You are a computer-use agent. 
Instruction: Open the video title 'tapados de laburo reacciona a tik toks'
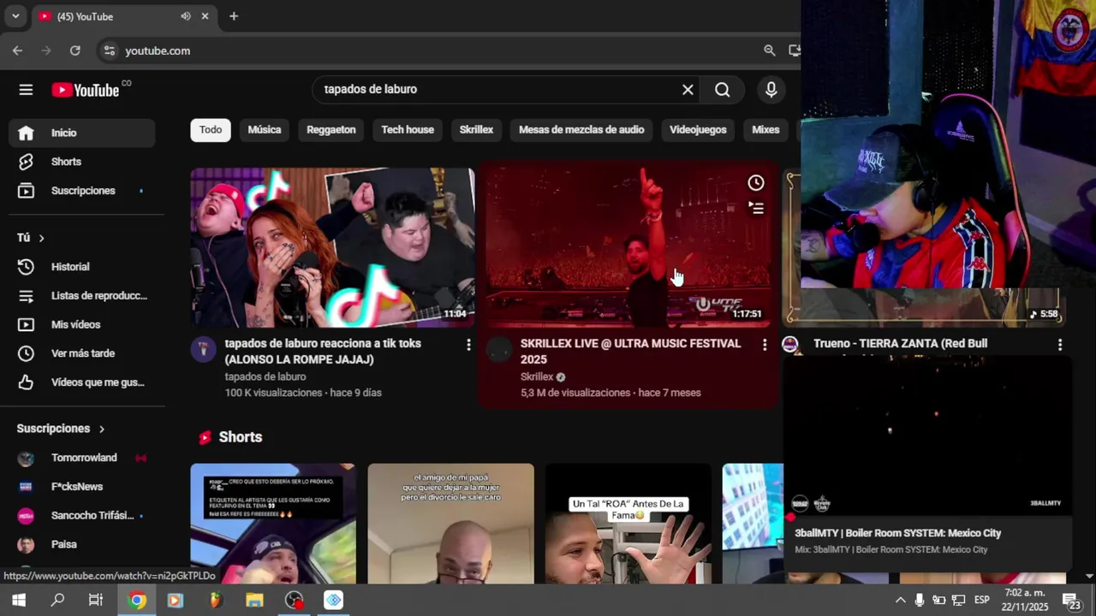pos(323,352)
